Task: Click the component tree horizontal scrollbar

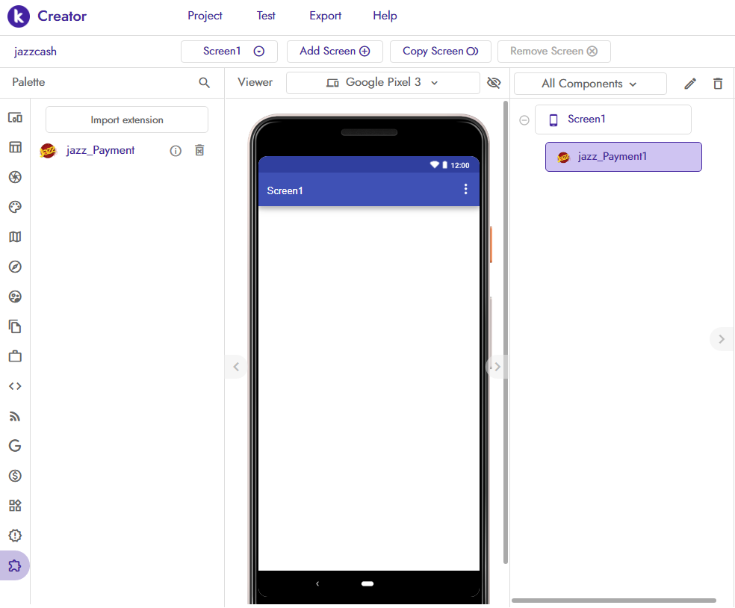Action: [x=613, y=601]
